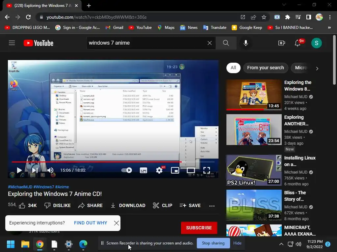Bookmark this page with star
337x252 pixels.
[264, 17]
